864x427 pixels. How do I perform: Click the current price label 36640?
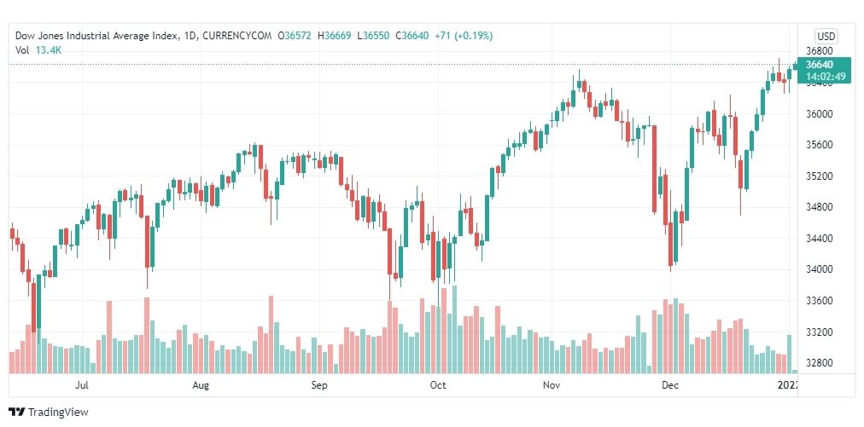(x=819, y=65)
